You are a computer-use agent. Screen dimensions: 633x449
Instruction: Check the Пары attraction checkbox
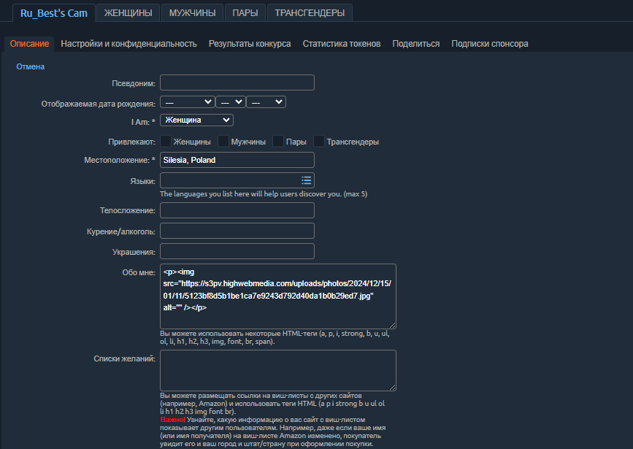click(277, 141)
